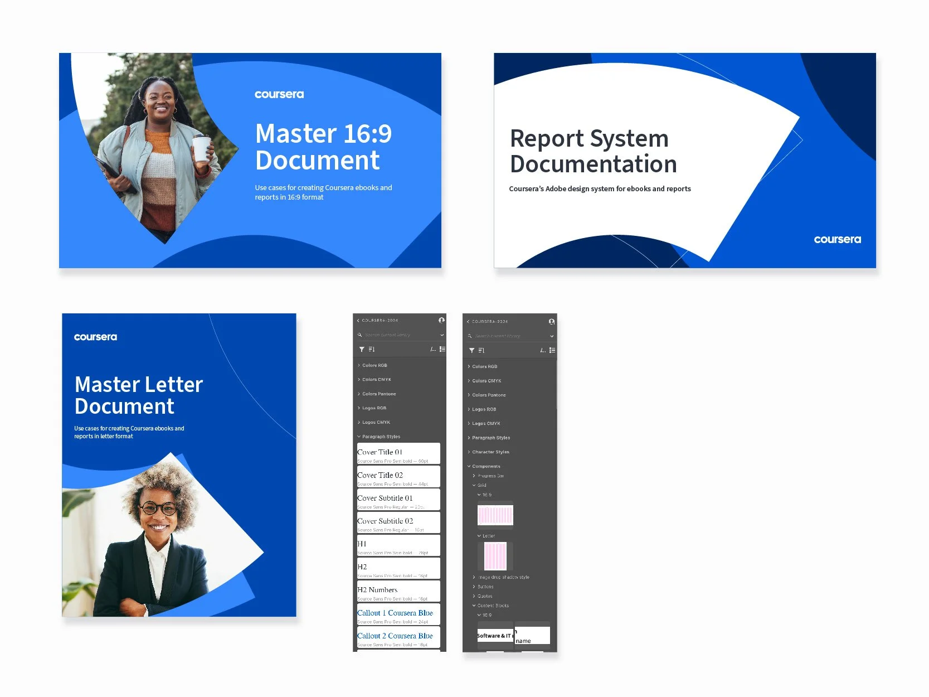Click the text style icon in left library panel
Image resolution: width=929 pixels, height=697 pixels.
tap(433, 349)
